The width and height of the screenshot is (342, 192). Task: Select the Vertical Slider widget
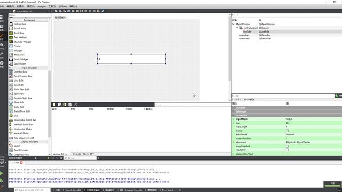click(19, 133)
